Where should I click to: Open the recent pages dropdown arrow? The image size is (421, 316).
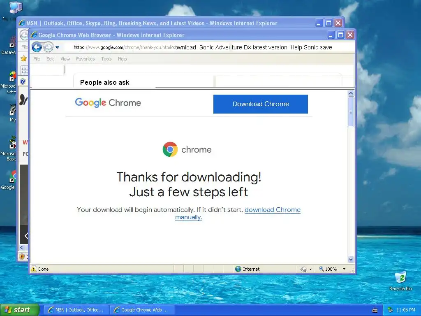(x=57, y=47)
